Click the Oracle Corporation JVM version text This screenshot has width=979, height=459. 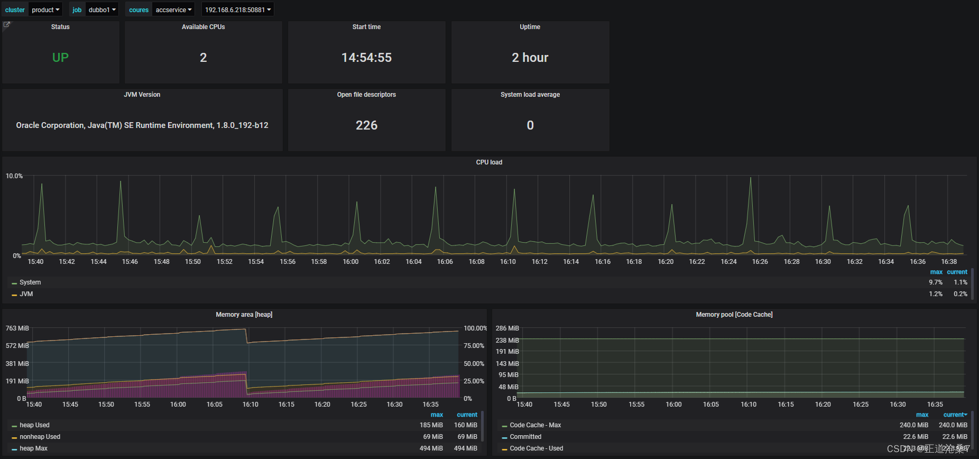(142, 125)
